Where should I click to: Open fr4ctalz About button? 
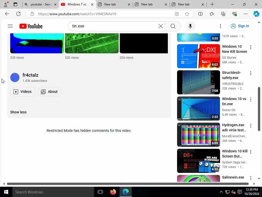(49, 92)
